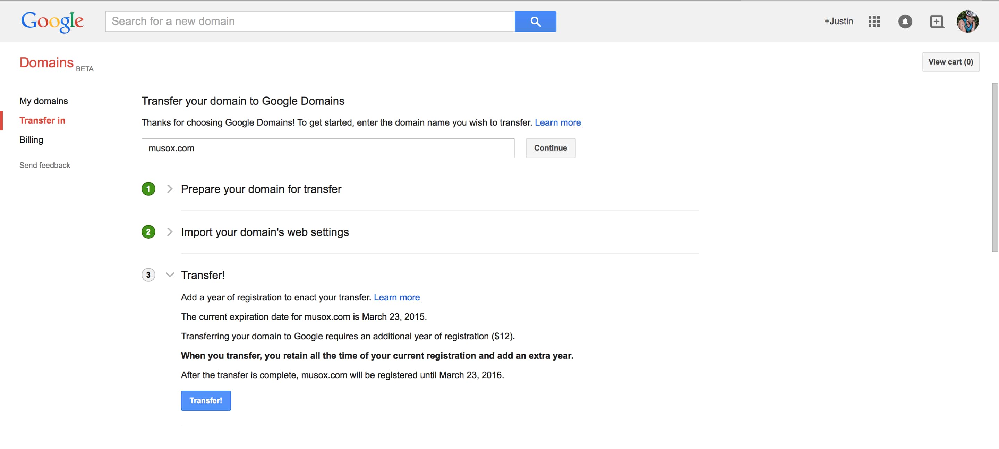Click the Transfer! section heading
Viewport: 999px width, 449px height.
203,275
